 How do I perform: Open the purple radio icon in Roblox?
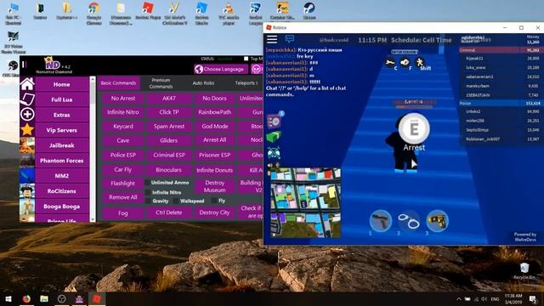tap(275, 121)
